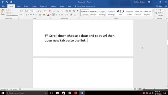Save the document using the floppy icon

3,2
